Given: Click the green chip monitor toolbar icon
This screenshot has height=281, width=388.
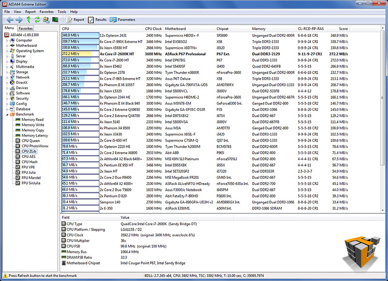Looking at the screenshot, I should (x=55, y=20).
